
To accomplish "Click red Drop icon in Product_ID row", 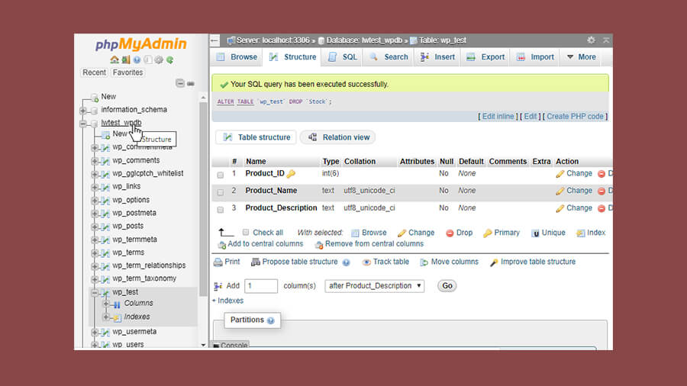I will pos(602,174).
